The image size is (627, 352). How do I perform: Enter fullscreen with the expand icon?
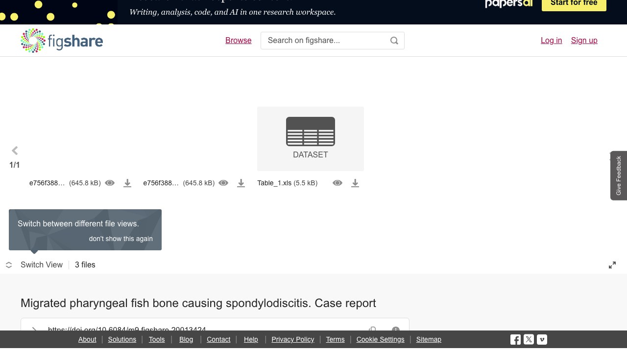point(612,265)
